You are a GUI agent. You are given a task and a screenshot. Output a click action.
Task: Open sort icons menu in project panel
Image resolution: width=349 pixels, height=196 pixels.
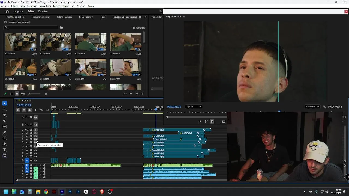[46, 94]
